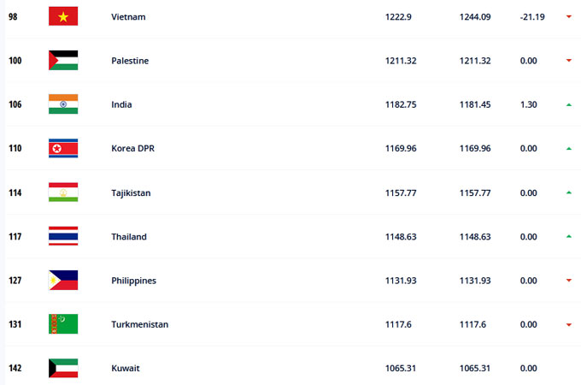Viewport: 581px width, 385px height.
Task: Click the Thailand flag icon
Action: click(x=63, y=236)
